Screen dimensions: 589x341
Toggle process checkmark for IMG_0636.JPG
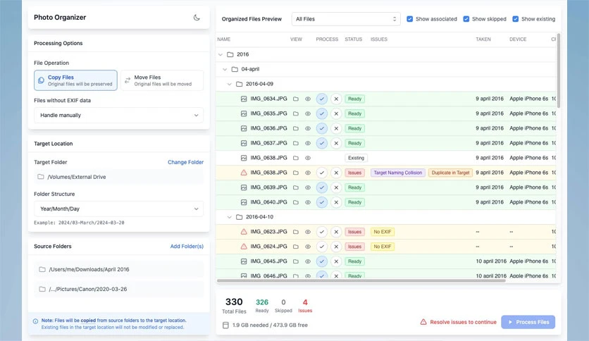pyautogui.click(x=321, y=128)
